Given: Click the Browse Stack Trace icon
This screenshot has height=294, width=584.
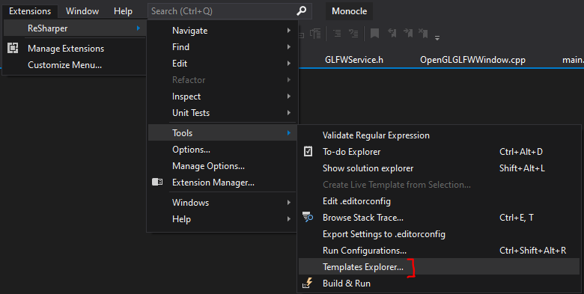Looking at the screenshot, I should pyautogui.click(x=308, y=217).
